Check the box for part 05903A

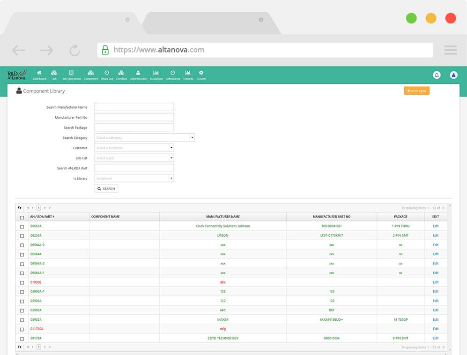pos(22,310)
